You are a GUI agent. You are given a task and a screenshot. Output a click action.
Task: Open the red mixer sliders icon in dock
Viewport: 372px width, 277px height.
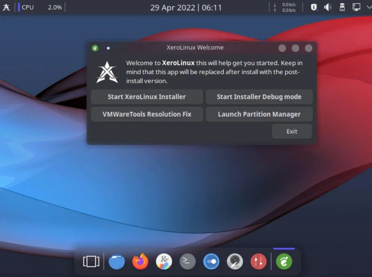259,261
